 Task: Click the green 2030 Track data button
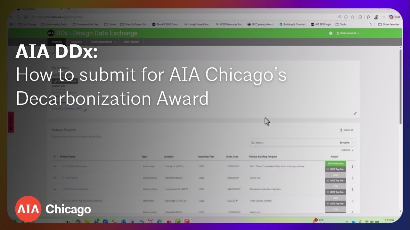335,163
